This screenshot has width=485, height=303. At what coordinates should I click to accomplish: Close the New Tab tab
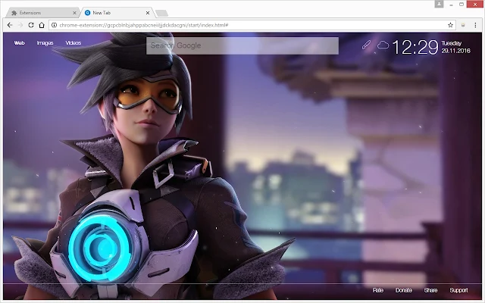pyautogui.click(x=148, y=13)
